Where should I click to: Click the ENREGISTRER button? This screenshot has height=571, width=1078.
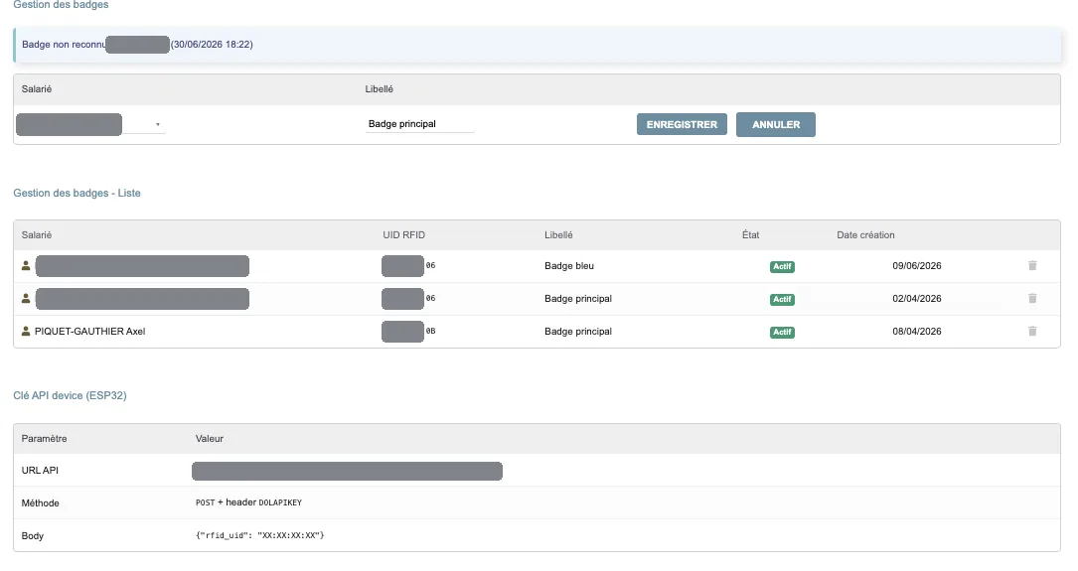point(682,124)
